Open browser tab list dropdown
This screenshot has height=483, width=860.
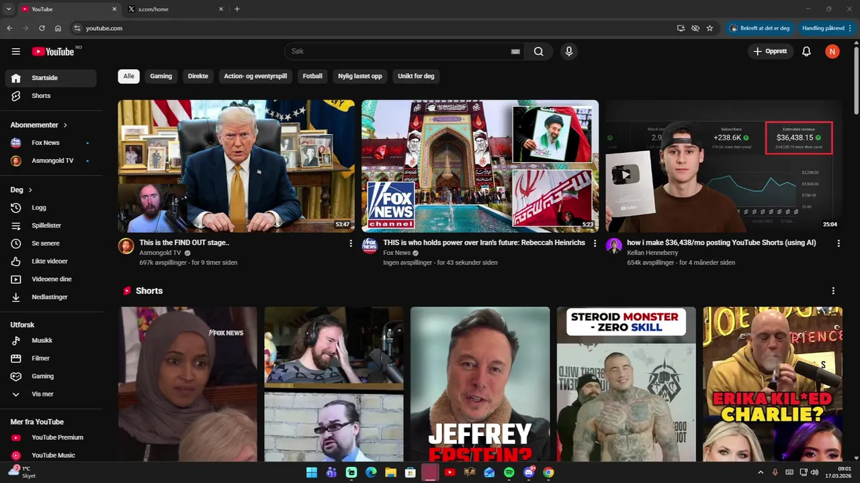(9, 9)
